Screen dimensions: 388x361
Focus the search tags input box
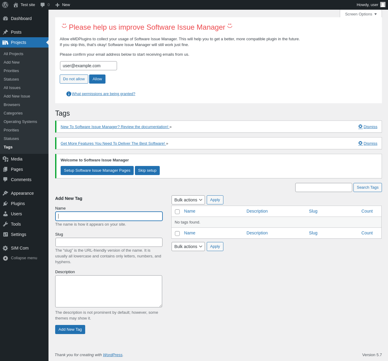coord(324,187)
